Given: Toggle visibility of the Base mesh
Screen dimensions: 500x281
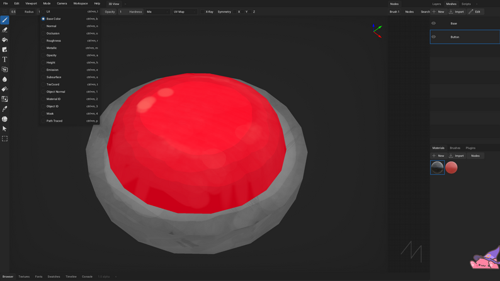Looking at the screenshot, I should tap(433, 23).
